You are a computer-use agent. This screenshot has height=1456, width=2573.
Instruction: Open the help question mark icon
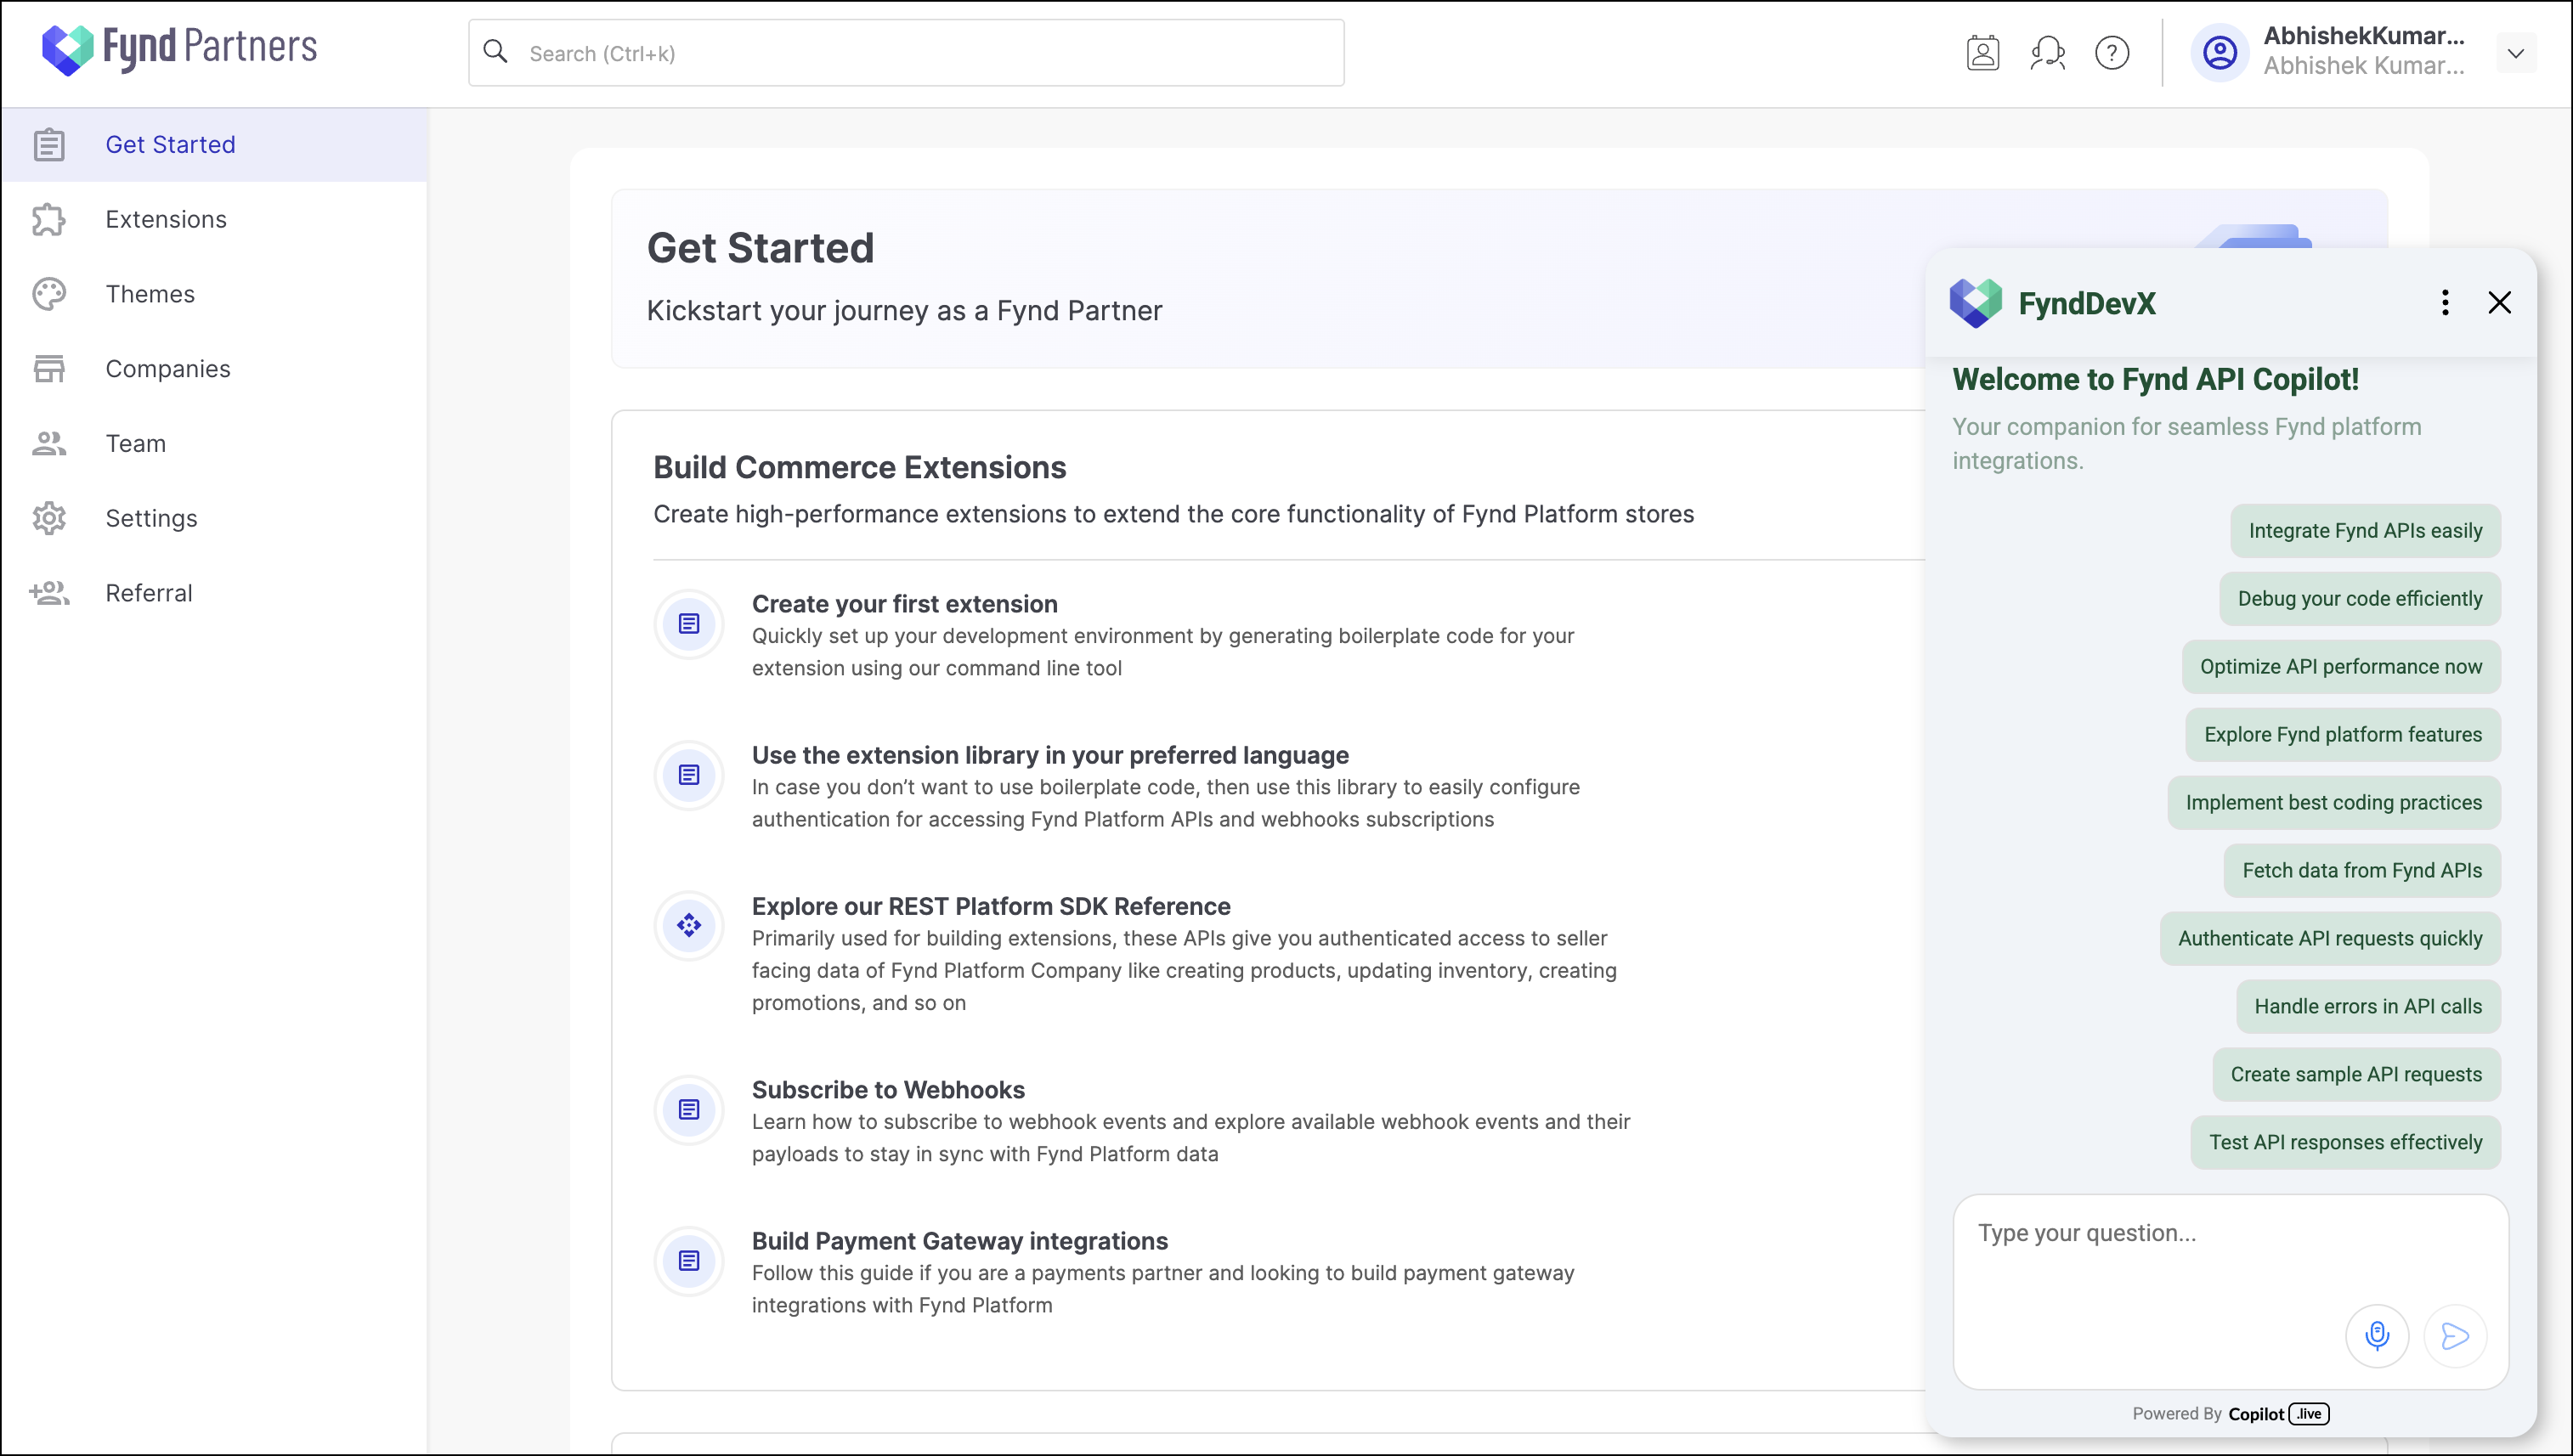[2111, 52]
